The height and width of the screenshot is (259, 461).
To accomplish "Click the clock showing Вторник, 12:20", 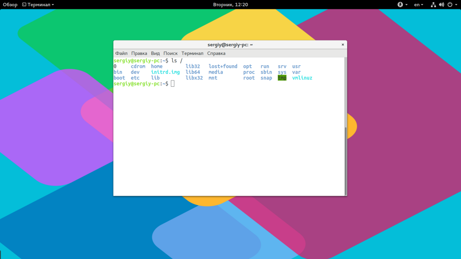I will point(230,4).
